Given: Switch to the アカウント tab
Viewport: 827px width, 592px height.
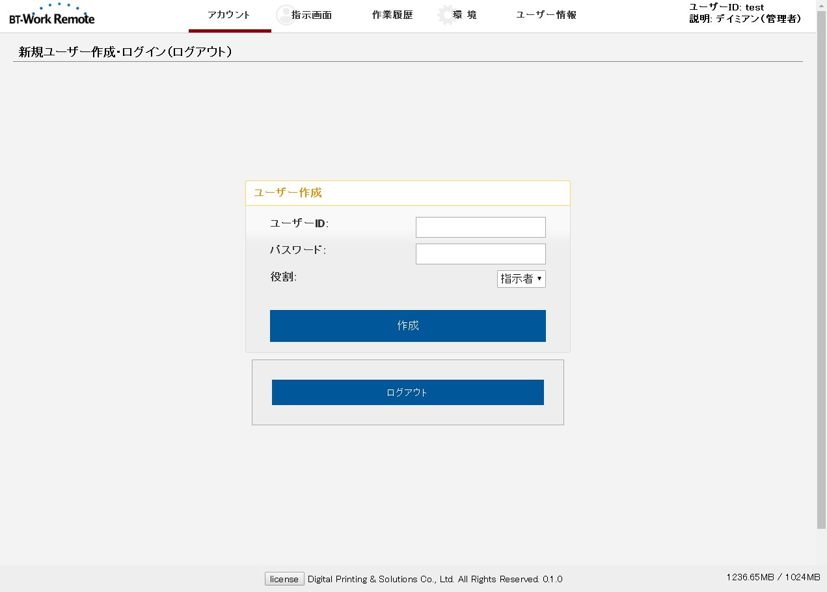Looking at the screenshot, I should coord(229,15).
